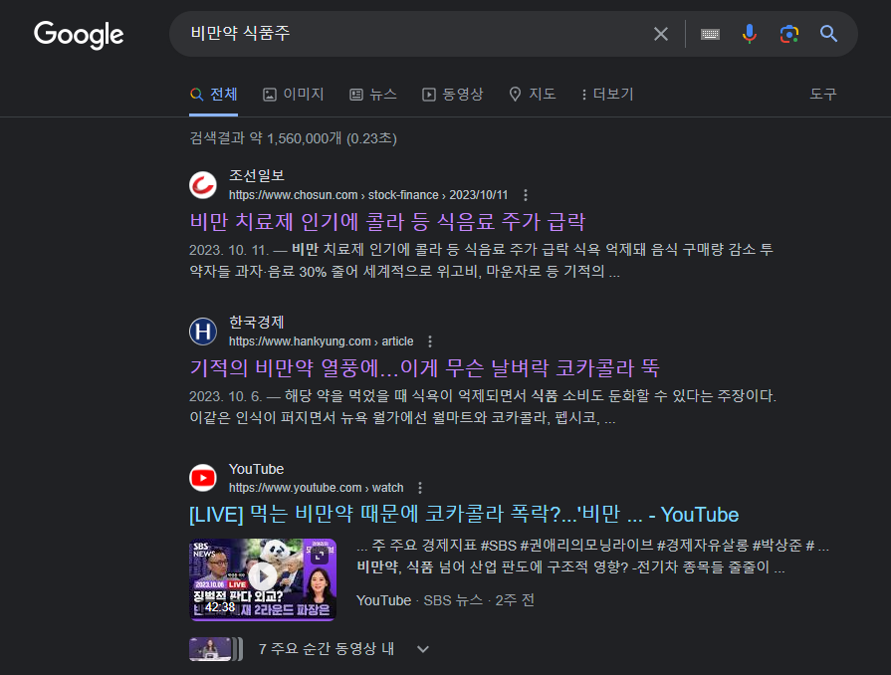Click the YouTube · SBS 뉴스 · 2주 전 text
This screenshot has height=675, width=891.
point(445,600)
